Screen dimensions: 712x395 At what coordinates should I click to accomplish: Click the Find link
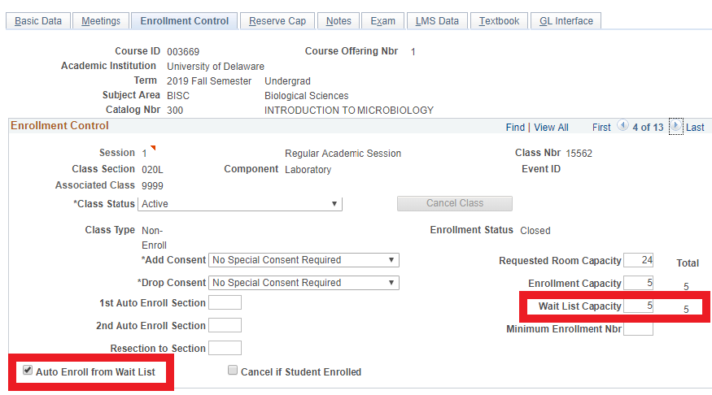tap(515, 128)
